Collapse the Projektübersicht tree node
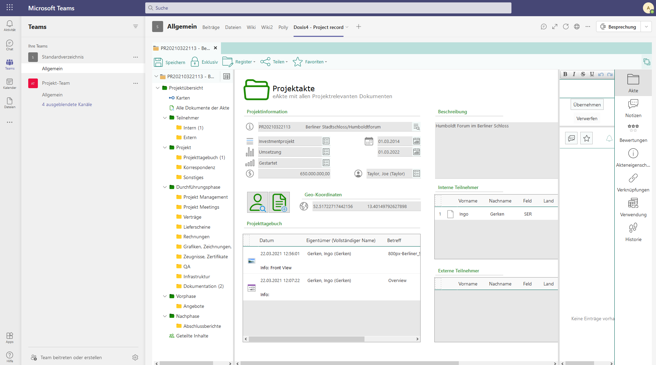 [x=158, y=88]
